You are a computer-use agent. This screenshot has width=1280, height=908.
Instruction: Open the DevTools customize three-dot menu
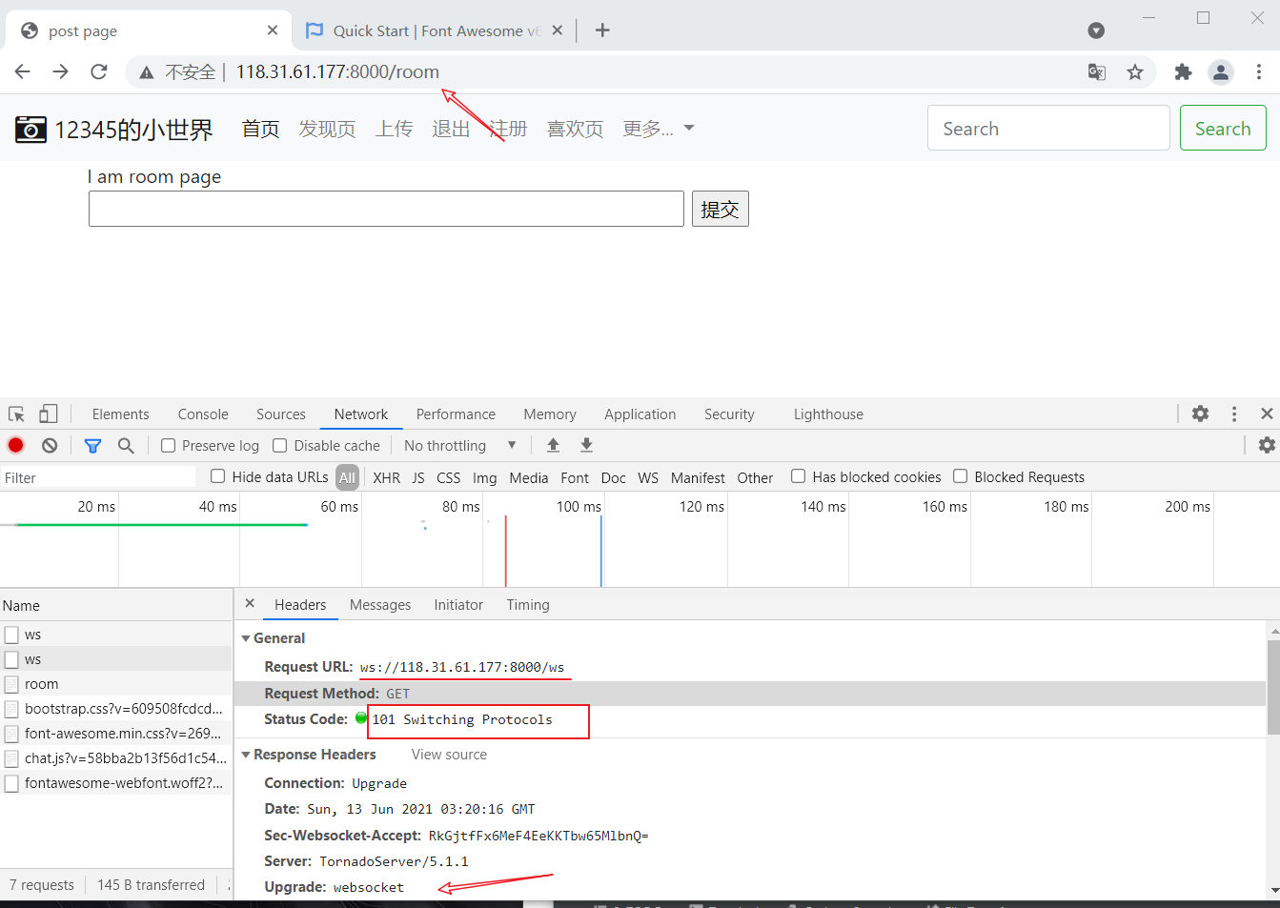(x=1234, y=414)
